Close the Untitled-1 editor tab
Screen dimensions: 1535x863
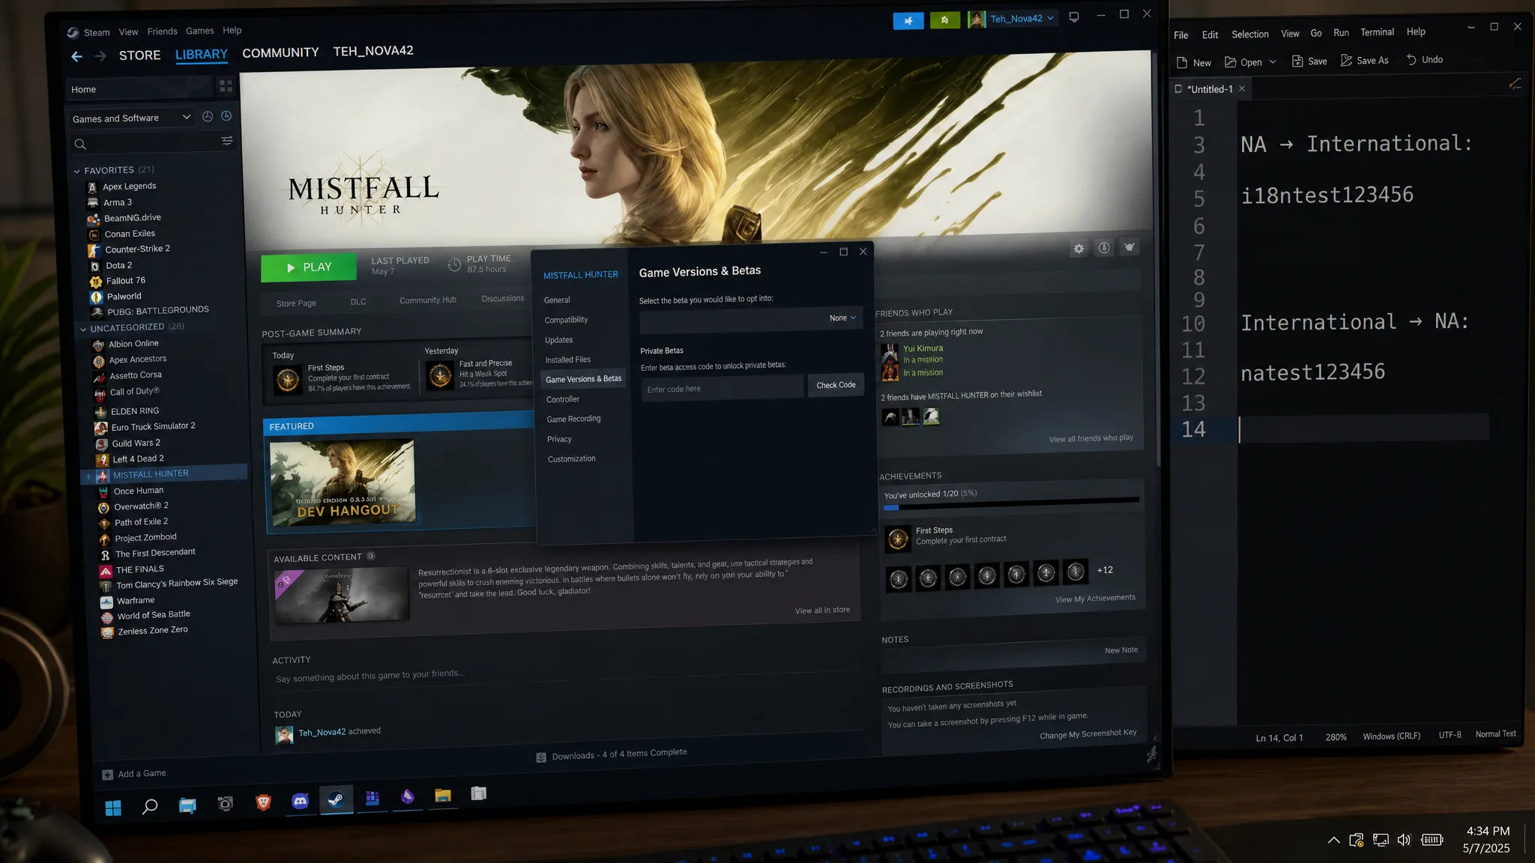(x=1242, y=88)
